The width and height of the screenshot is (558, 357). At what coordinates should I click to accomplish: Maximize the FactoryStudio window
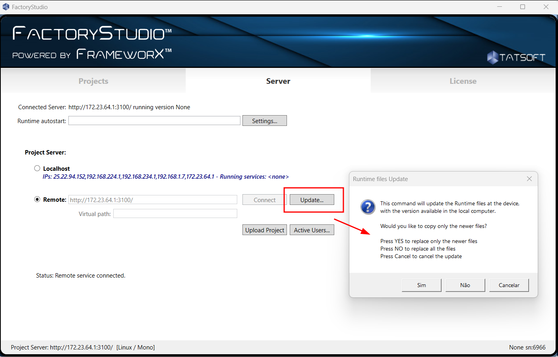click(523, 7)
